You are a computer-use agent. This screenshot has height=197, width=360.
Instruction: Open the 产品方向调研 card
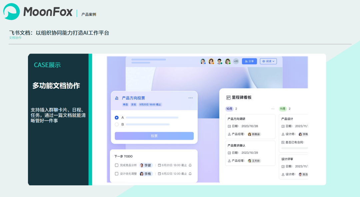click(250, 126)
